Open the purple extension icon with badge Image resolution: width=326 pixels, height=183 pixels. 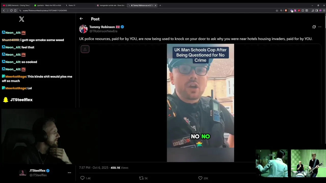[x=292, y=10]
